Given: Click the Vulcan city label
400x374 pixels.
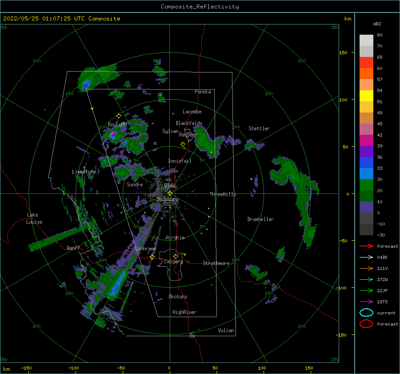Looking at the screenshot, I should pos(226,330).
